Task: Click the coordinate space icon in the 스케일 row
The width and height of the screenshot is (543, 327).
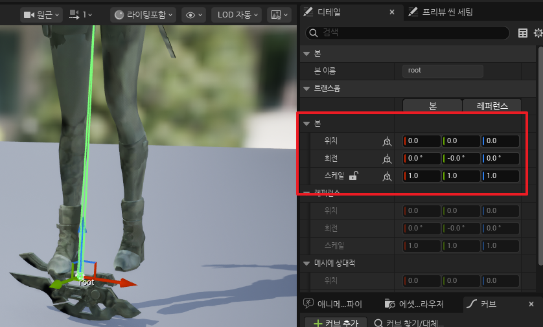Action: click(387, 176)
